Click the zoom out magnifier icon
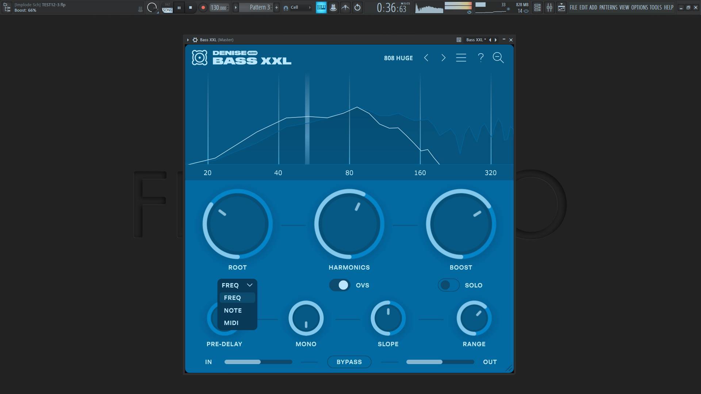Image resolution: width=701 pixels, height=394 pixels. [498, 58]
